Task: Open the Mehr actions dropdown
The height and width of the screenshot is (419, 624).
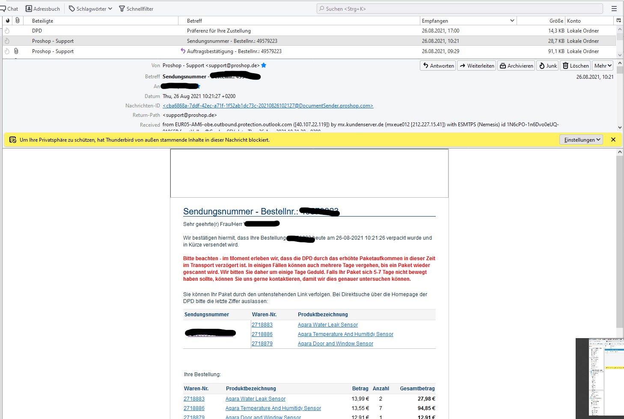Action: [x=603, y=65]
